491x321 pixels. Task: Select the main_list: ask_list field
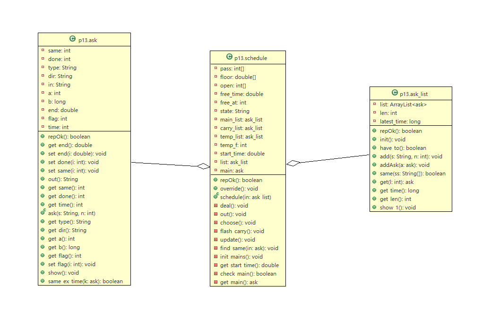click(x=241, y=120)
